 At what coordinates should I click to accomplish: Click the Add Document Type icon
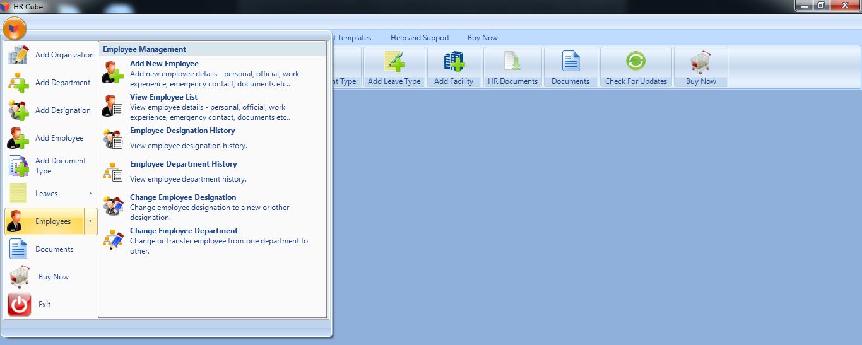pyautogui.click(x=18, y=166)
